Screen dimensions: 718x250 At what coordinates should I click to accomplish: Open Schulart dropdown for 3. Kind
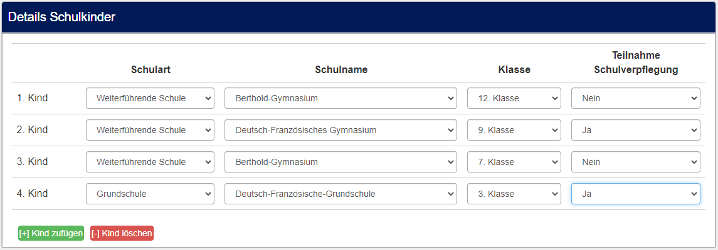click(x=150, y=162)
